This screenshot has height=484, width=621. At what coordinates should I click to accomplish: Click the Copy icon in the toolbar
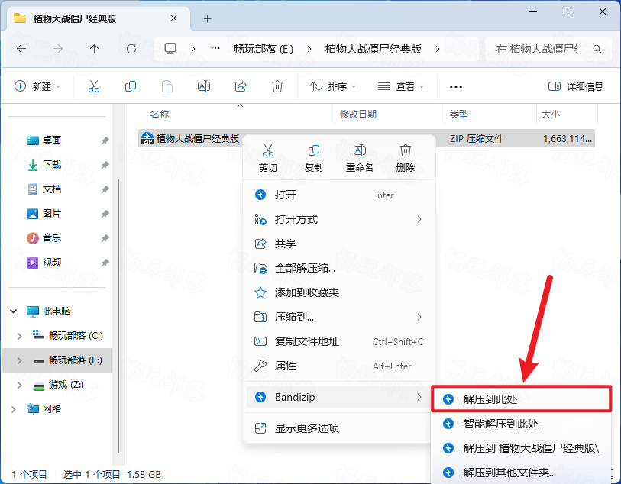(131, 86)
